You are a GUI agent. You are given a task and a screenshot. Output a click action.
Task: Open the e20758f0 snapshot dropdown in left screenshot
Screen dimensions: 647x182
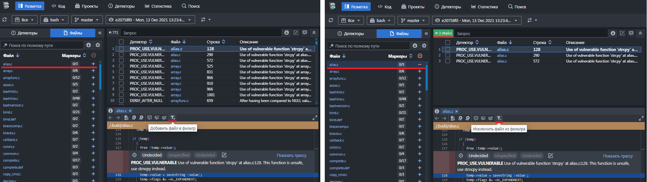[150, 20]
